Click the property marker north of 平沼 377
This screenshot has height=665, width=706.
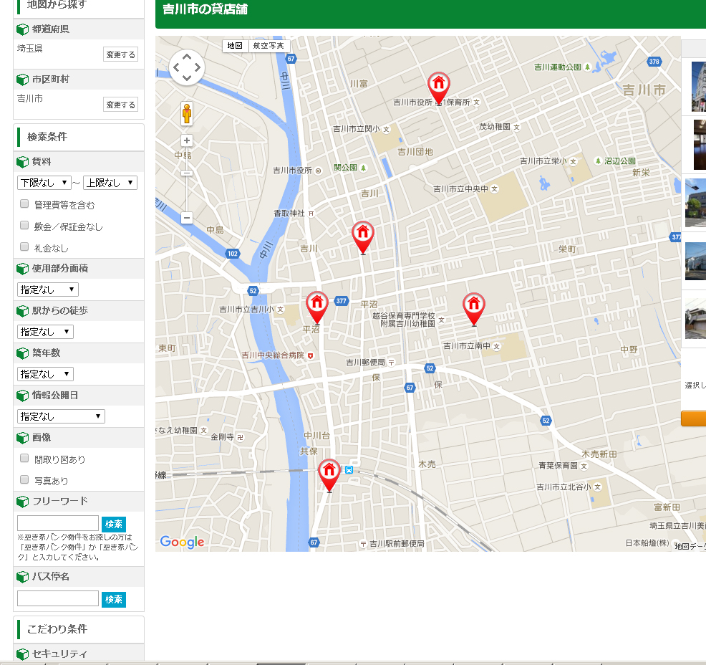coord(363,237)
